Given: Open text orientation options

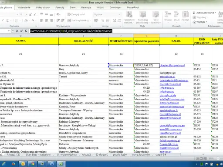Looking at the screenshot, I should tap(58, 14).
